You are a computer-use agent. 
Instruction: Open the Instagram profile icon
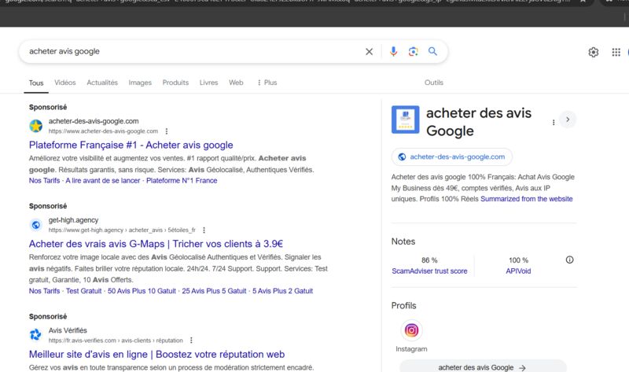[x=411, y=330]
